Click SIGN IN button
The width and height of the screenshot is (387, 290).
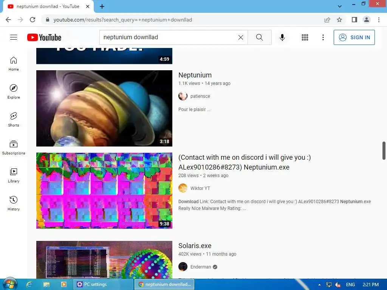point(354,37)
